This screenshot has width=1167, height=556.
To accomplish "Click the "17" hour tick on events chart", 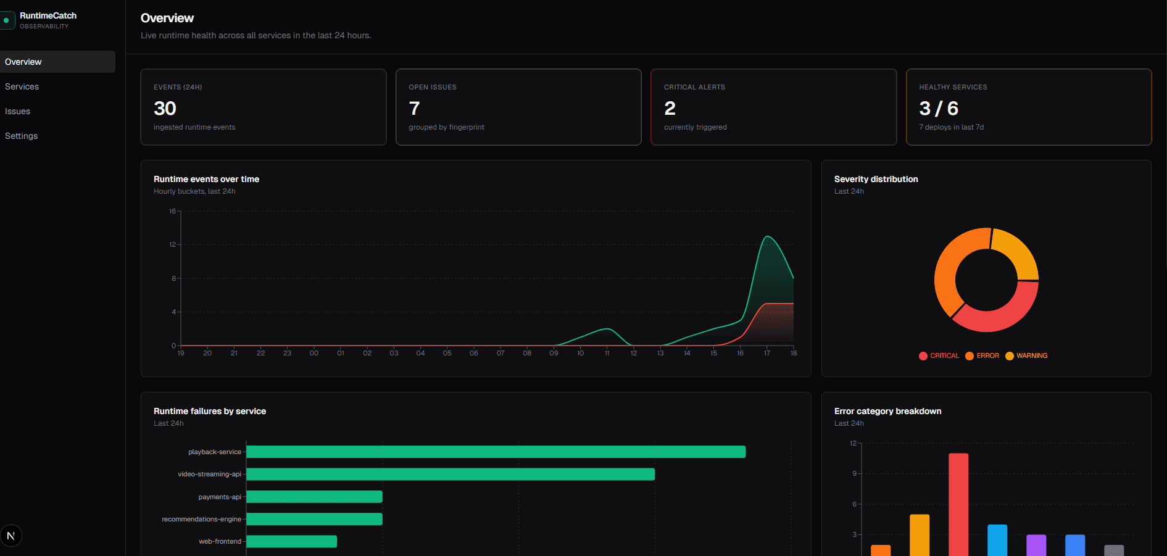I will click(767, 353).
